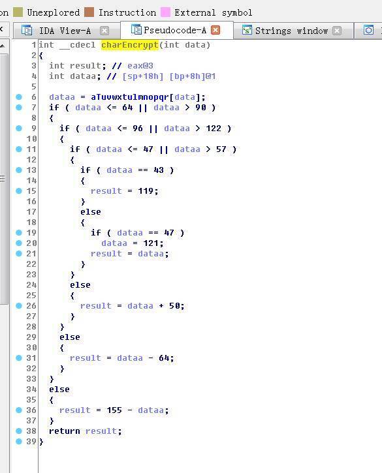Click 'dataa = 121;' on line 20
Screen dimensions: 382x473
click(x=133, y=243)
